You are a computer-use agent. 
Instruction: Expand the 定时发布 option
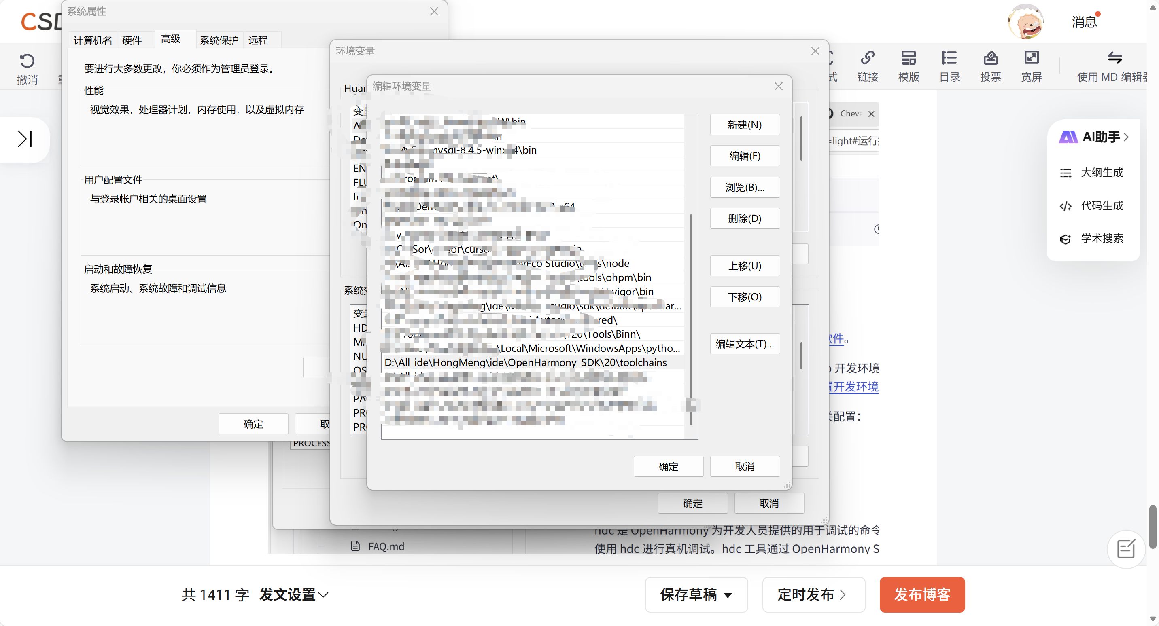coord(813,594)
